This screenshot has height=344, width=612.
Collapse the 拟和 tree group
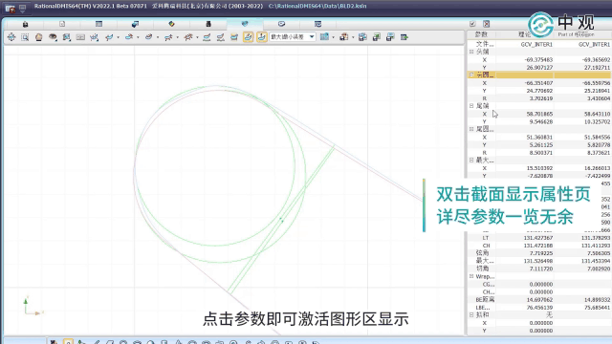click(471, 315)
